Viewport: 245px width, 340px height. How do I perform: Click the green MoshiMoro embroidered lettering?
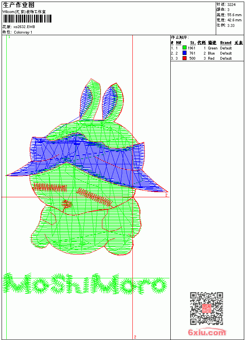(85, 283)
